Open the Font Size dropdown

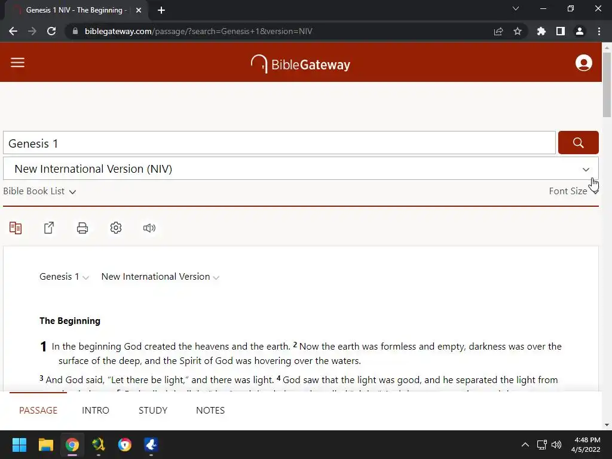click(573, 191)
